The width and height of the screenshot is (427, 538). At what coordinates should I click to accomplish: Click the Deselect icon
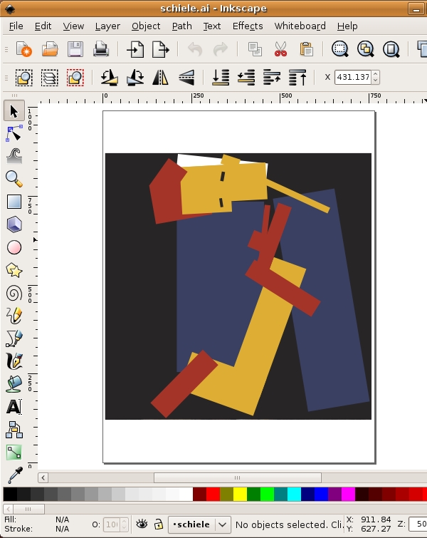(x=75, y=77)
